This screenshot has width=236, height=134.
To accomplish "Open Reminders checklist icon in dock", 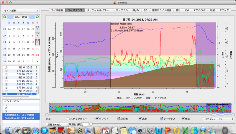I will tap(114, 130).
